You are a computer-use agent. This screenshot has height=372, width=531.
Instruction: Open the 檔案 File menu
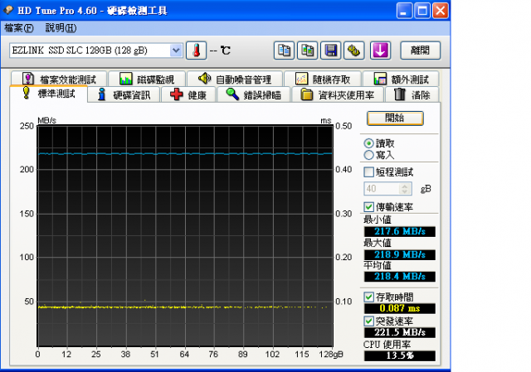19,28
